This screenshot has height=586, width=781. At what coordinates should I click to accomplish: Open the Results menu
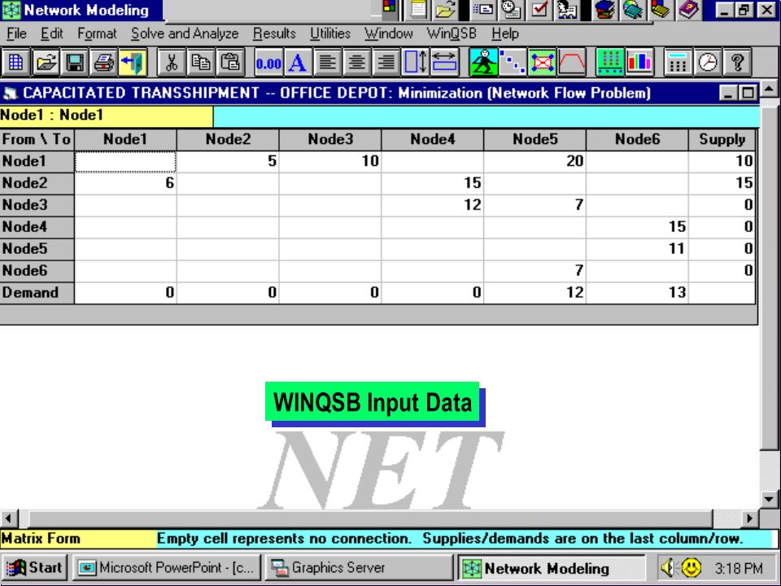pyautogui.click(x=274, y=34)
